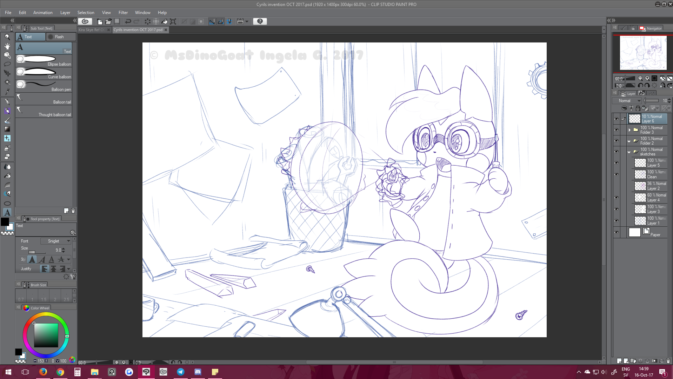Switch to the Flash sub tool group
This screenshot has width=673, height=379.
coord(61,37)
